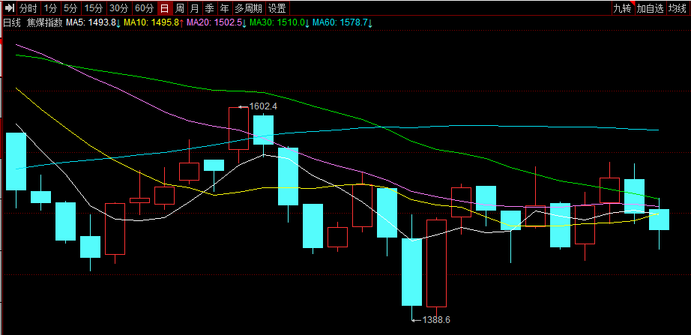
Task: Open the 多周期 multi-period view
Action: pos(248,8)
